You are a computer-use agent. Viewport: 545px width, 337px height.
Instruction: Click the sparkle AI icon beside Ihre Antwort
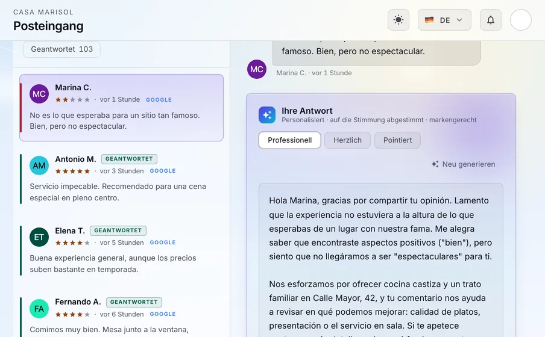click(x=267, y=115)
